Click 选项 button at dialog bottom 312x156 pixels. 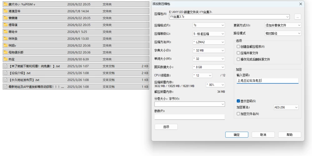click(x=166, y=127)
